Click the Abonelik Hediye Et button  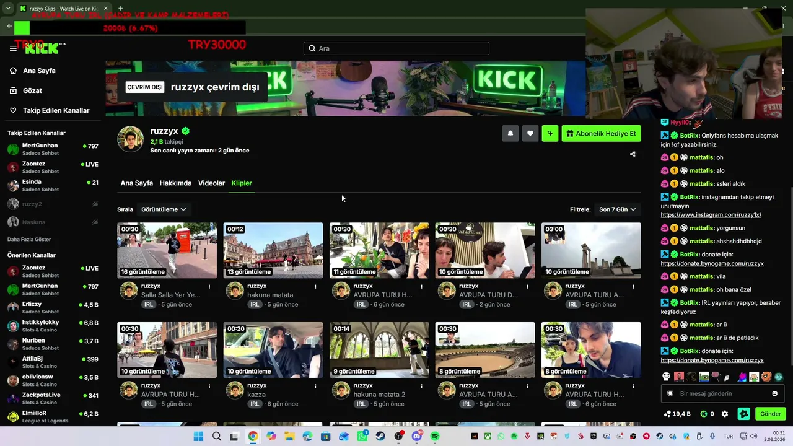point(601,133)
